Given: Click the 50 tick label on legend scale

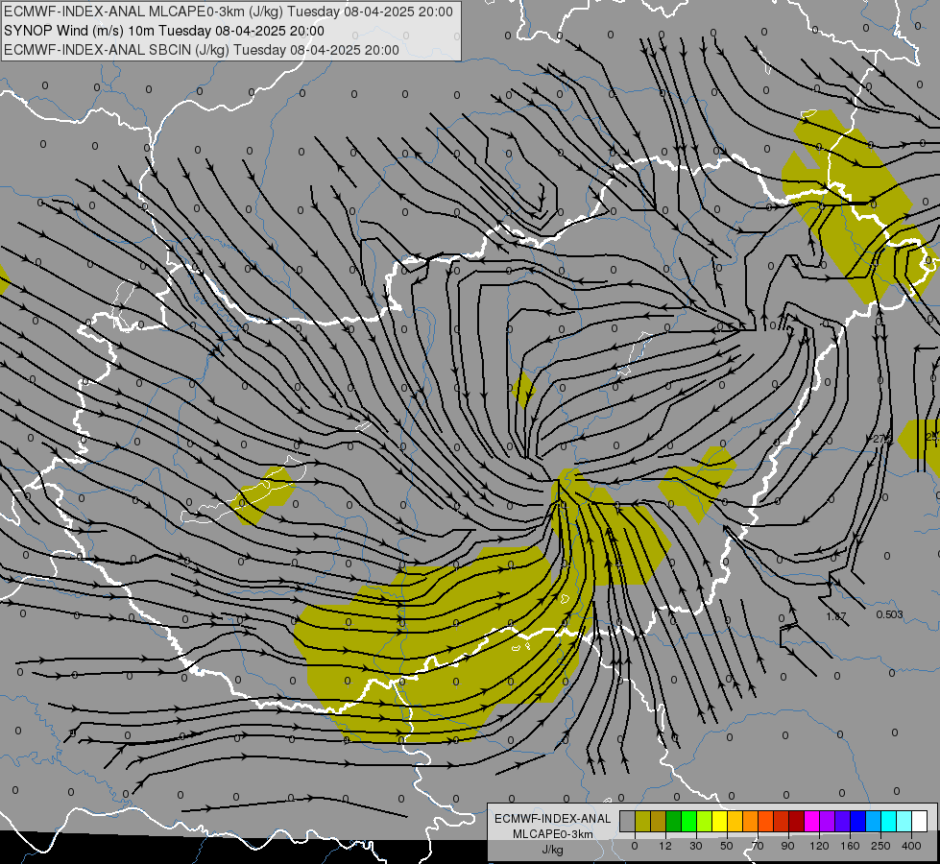Looking at the screenshot, I should 727,846.
